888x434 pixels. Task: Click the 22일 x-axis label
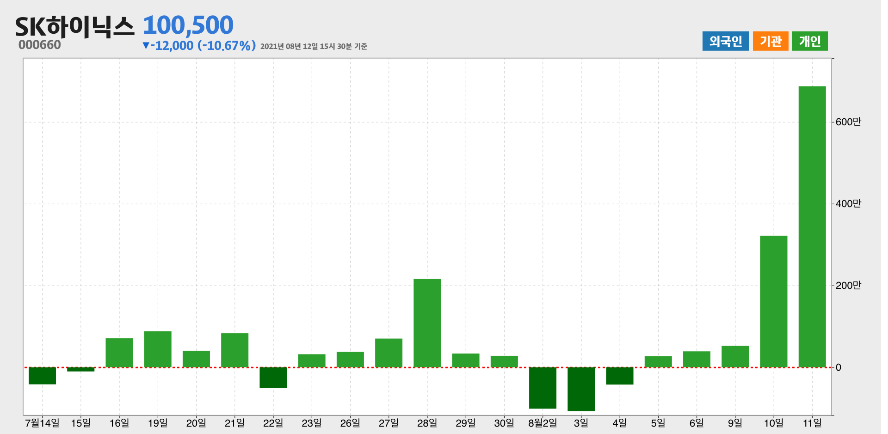click(x=273, y=423)
